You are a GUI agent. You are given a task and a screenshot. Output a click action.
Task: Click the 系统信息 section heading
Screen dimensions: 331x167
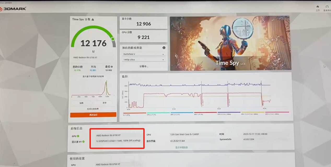tap(76, 128)
